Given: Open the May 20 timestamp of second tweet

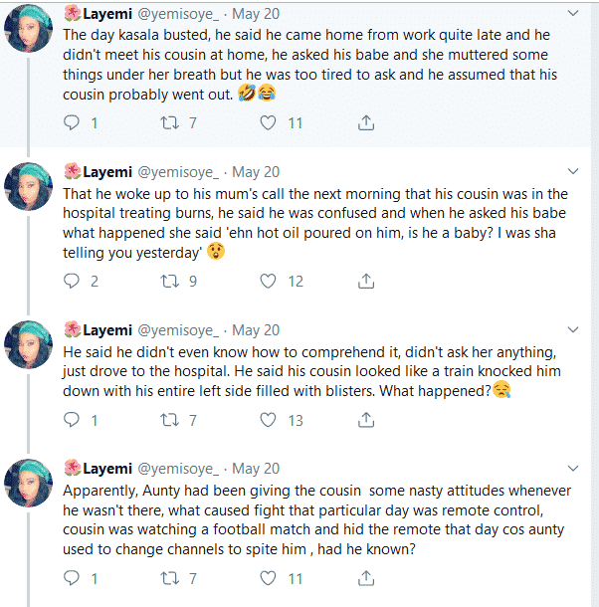Looking at the screenshot, I should tap(256, 172).
